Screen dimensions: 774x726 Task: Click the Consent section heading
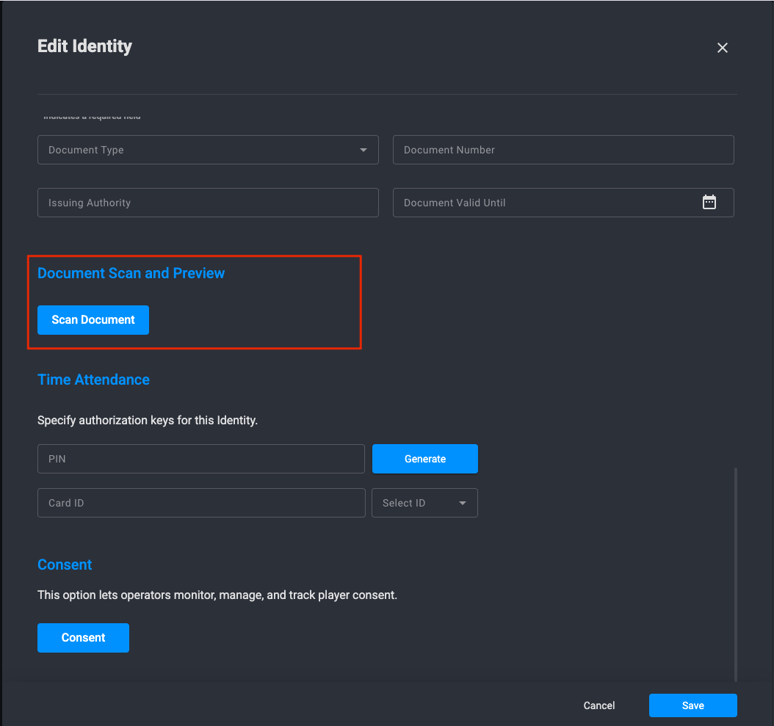65,565
